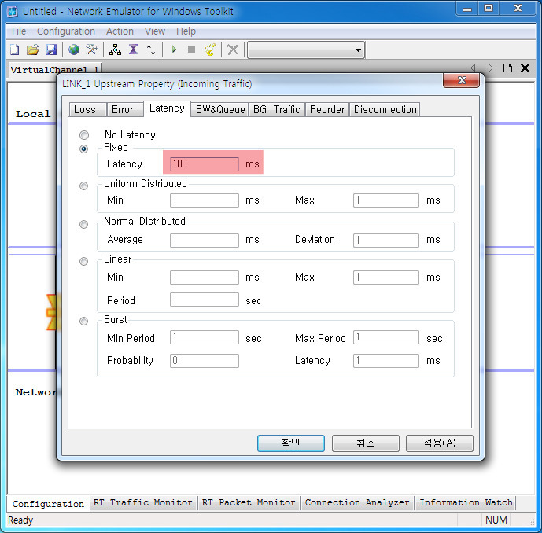Screen dimensions: 542x533
Task: Confirm dialog with the 확인 button
Action: click(291, 443)
